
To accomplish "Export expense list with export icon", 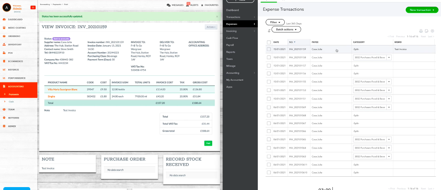I will tap(426, 31).
